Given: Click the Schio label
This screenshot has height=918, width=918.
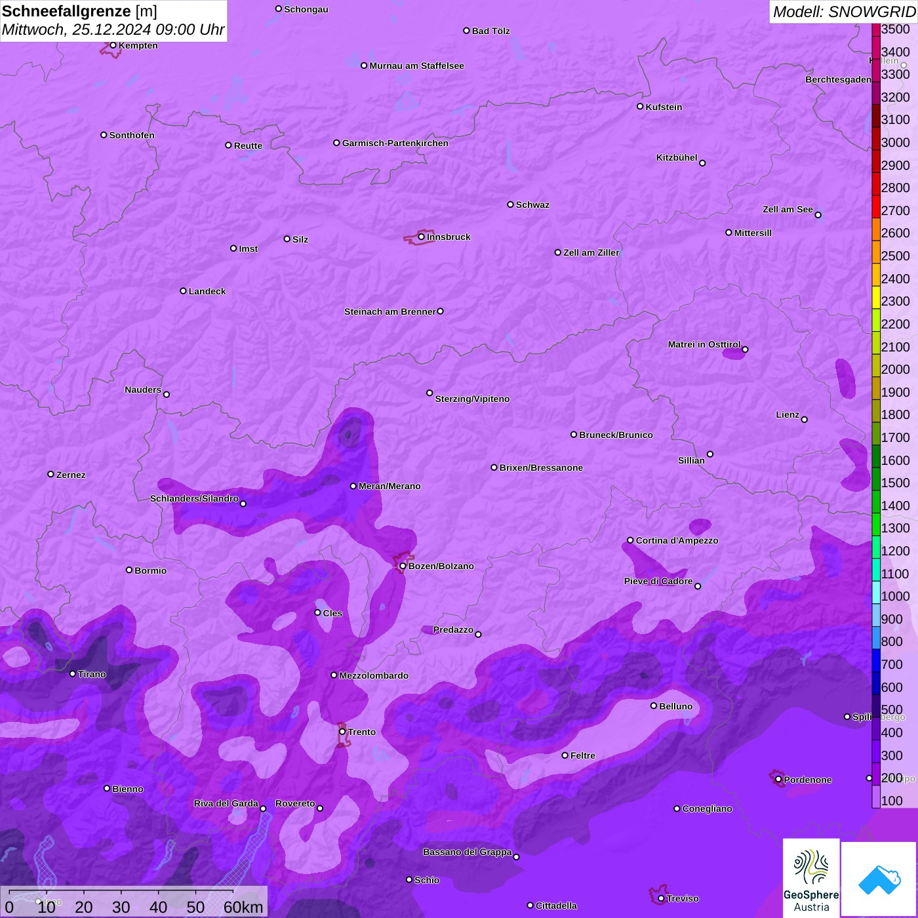Looking at the screenshot, I should (x=427, y=880).
